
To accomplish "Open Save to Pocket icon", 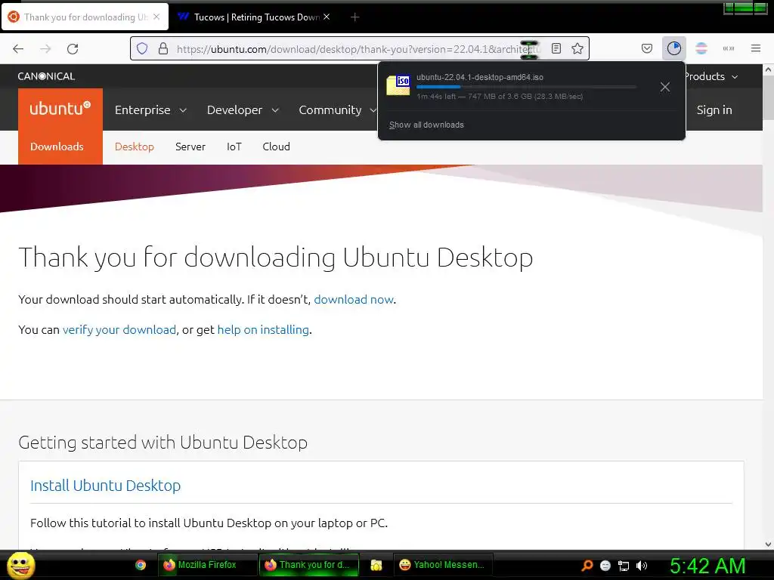I will coord(647,48).
